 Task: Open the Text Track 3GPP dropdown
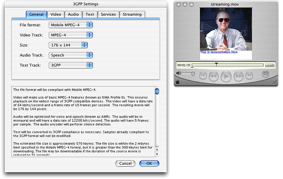71,65
